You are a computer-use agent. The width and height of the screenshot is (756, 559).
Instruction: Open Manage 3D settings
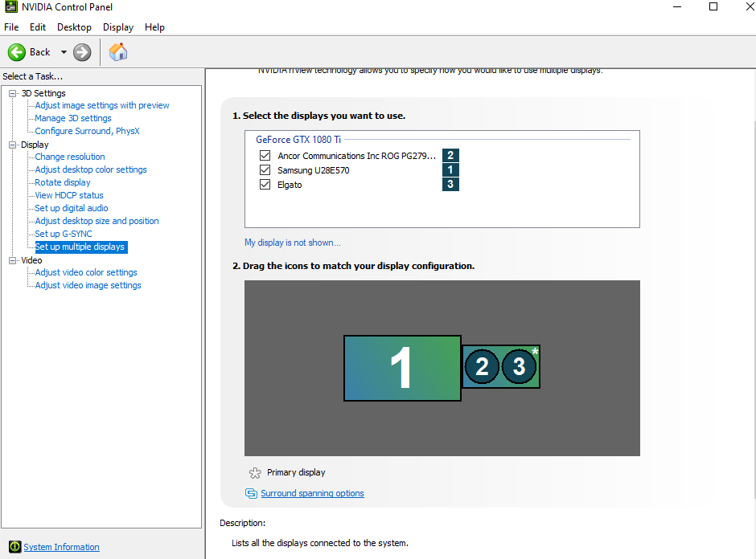click(73, 118)
